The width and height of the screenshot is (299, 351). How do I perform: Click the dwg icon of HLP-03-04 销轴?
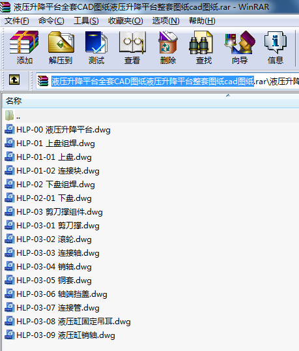pos(10,266)
